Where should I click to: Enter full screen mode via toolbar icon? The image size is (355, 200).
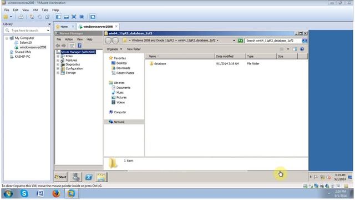74,17
